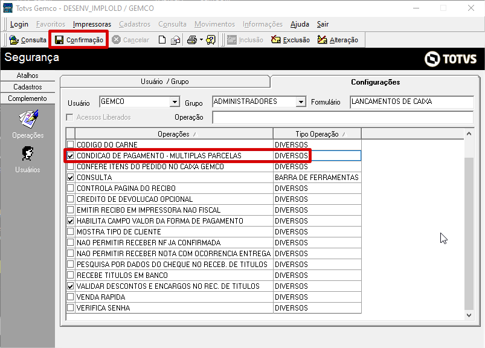Screen dimensions: 485x348
Task: Click the Confirmação save icon
Action: (x=59, y=40)
